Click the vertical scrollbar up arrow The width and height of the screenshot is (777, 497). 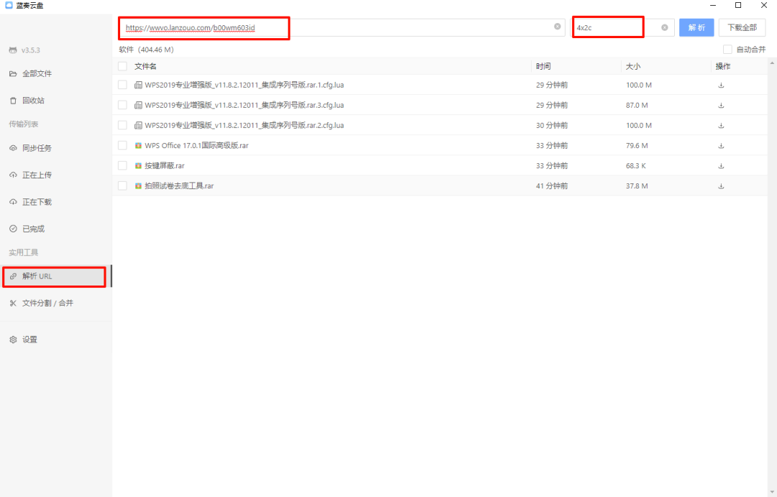[772, 63]
